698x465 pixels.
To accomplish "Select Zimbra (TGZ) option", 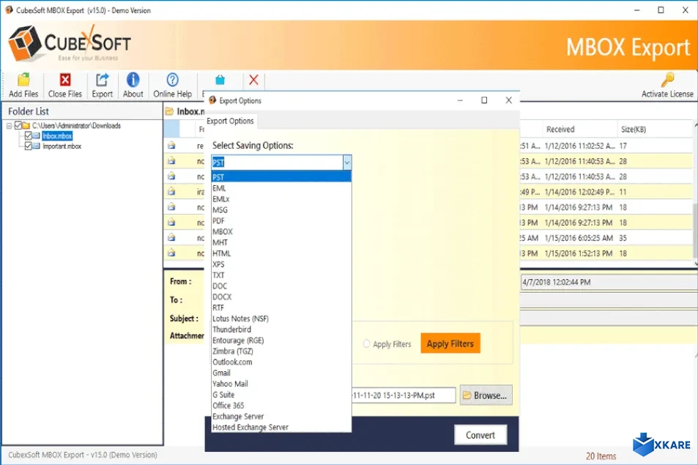I will (x=281, y=351).
